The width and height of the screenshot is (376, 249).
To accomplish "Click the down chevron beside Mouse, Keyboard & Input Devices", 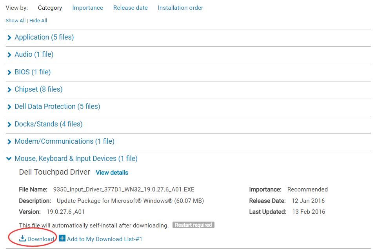I will tap(9, 159).
